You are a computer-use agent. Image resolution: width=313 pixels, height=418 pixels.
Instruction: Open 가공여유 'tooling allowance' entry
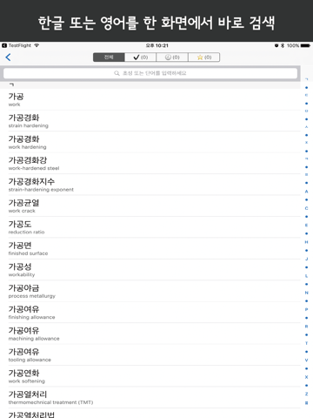(150, 355)
